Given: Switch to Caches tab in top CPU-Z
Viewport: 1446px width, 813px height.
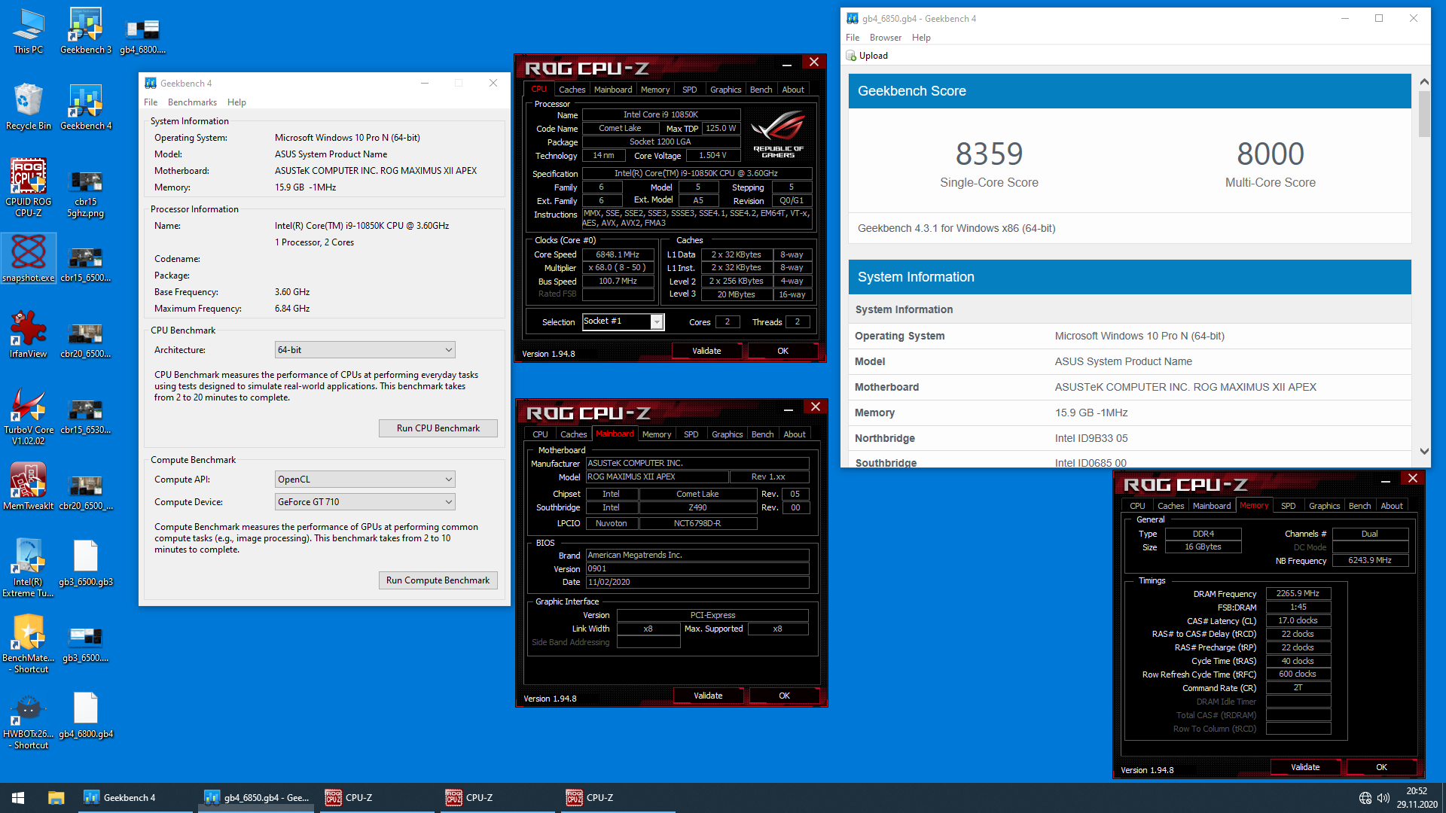Looking at the screenshot, I should coord(572,90).
